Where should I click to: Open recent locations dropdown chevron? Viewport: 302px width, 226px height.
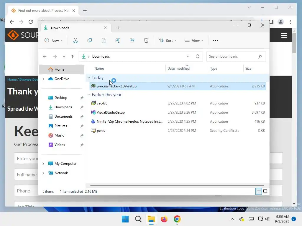[x=64, y=56]
